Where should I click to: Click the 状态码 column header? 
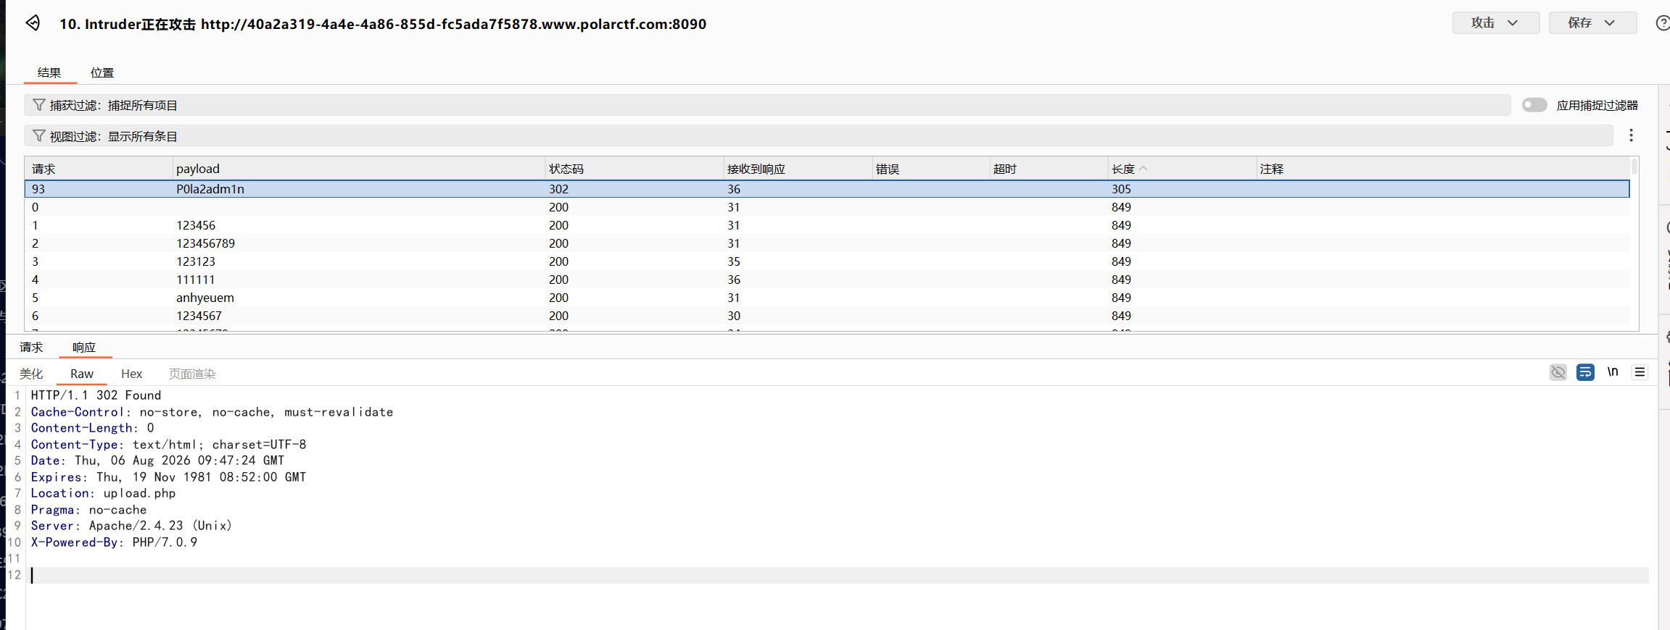566,169
